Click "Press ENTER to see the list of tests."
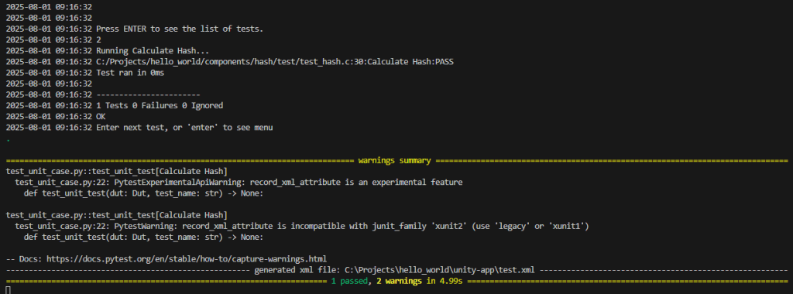 point(180,29)
